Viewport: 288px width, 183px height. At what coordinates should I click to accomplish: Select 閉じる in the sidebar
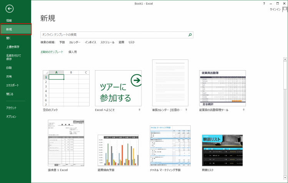[10, 94]
